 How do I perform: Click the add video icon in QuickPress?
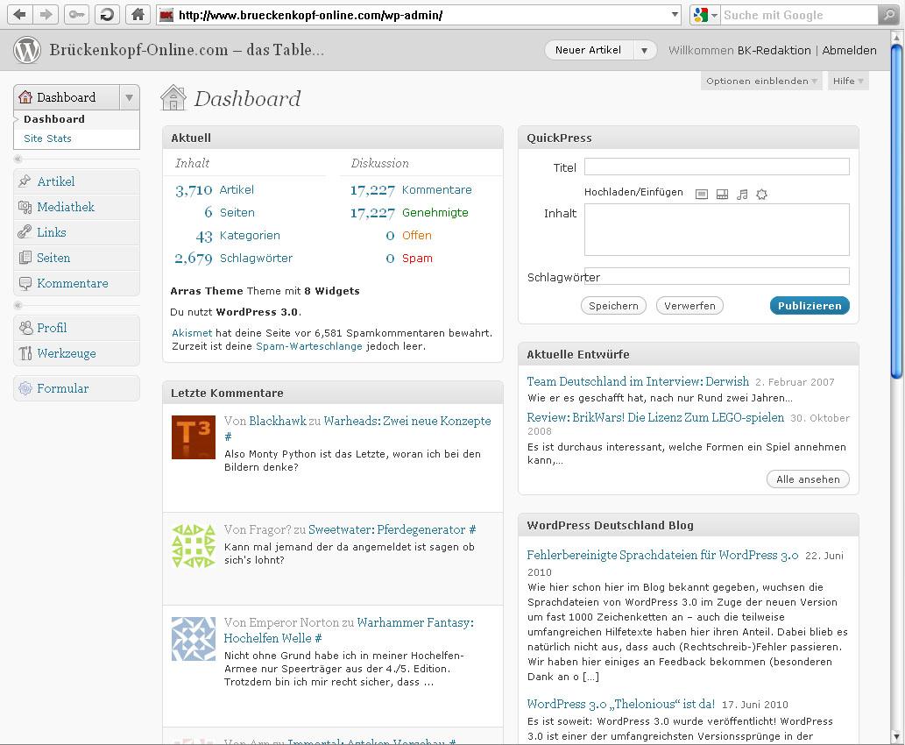[x=722, y=194]
